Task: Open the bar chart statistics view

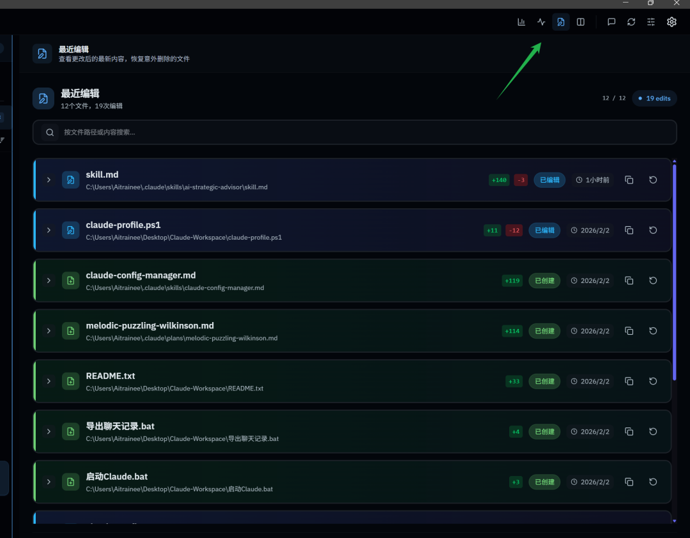Action: [x=521, y=22]
